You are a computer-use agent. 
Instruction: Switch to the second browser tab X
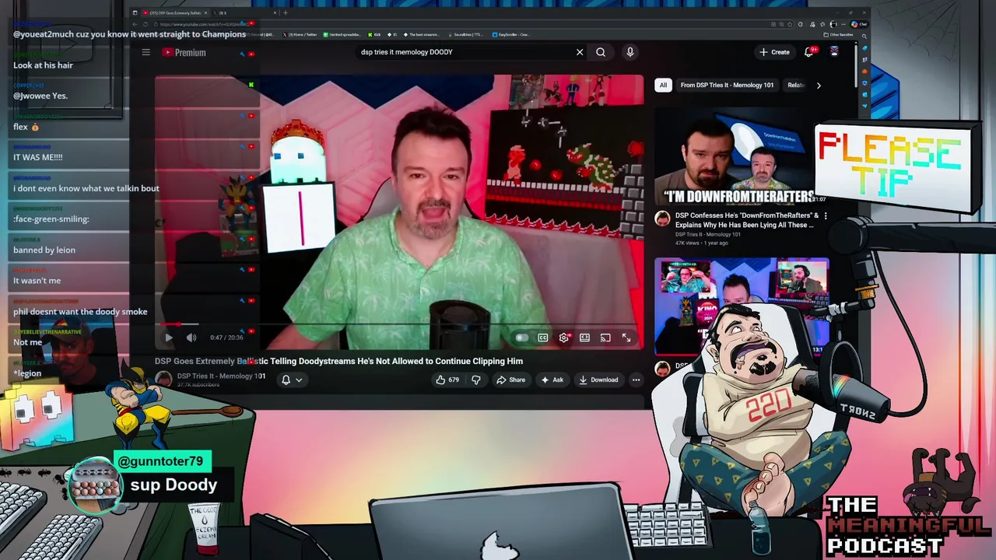coord(245,12)
